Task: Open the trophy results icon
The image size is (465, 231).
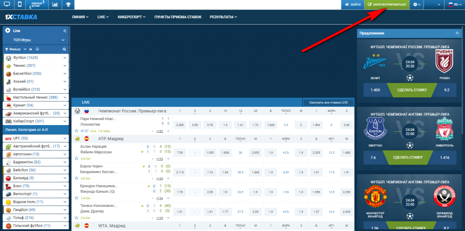Action: click(68, 5)
